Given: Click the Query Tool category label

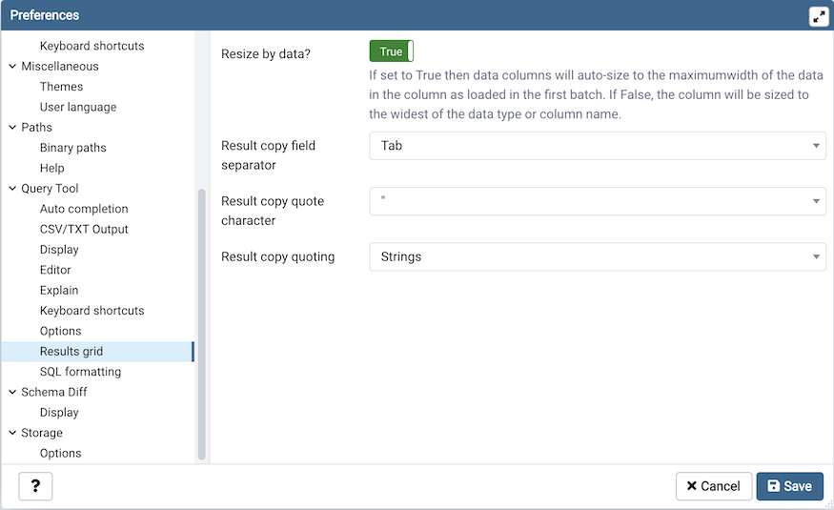Looking at the screenshot, I should 50,188.
